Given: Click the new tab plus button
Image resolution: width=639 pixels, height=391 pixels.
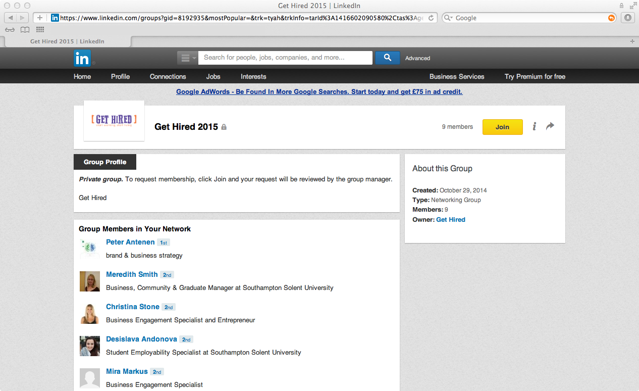Looking at the screenshot, I should click(632, 41).
